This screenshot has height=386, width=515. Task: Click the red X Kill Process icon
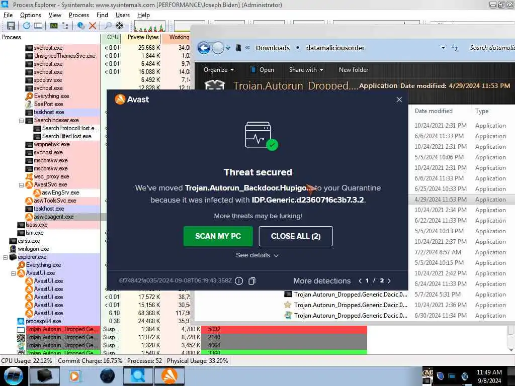93,26
